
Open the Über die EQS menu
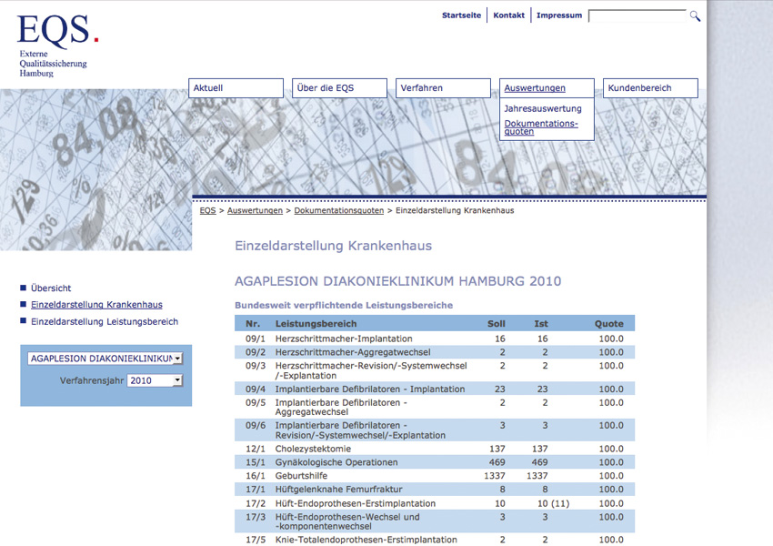(339, 88)
